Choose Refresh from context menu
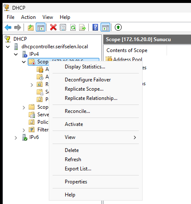 pos(95,160)
